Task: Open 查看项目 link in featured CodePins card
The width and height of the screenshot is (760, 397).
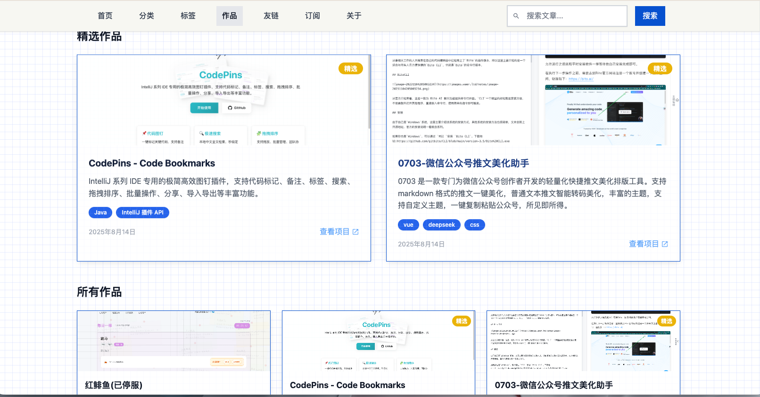Action: (x=339, y=231)
